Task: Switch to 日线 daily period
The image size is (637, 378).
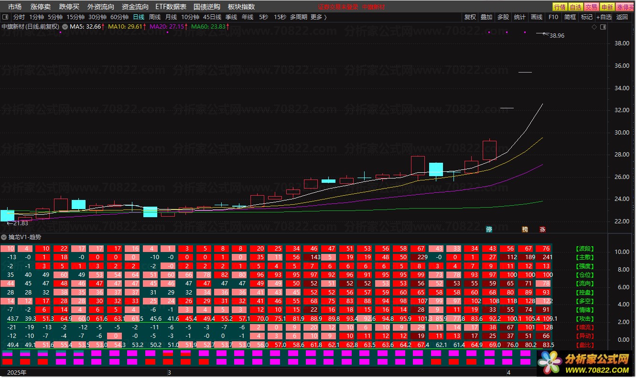Action: [138, 17]
